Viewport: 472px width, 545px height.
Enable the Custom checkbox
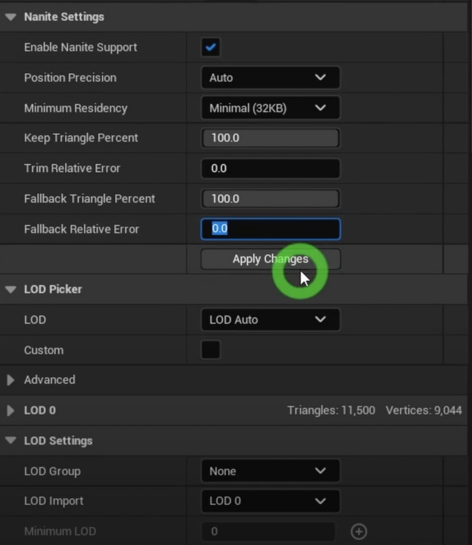[x=210, y=349]
